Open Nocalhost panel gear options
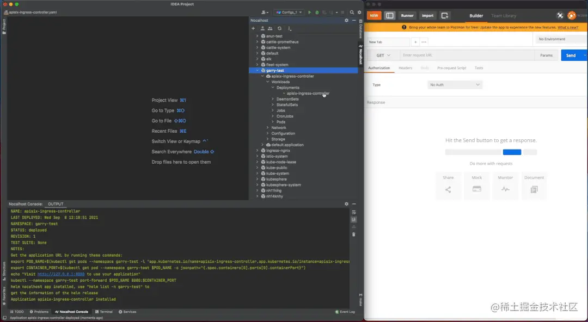 [x=346, y=20]
